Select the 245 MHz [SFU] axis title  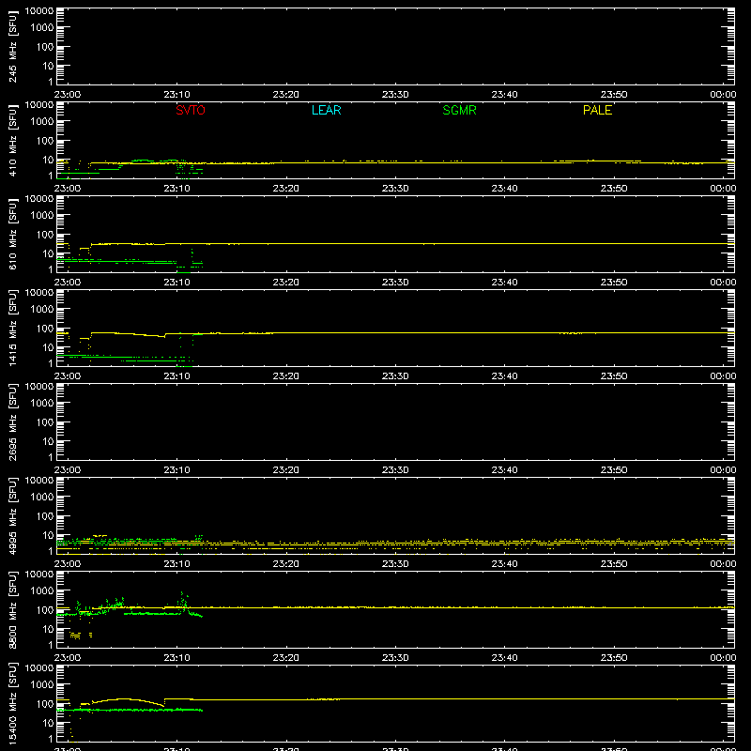click(12, 46)
